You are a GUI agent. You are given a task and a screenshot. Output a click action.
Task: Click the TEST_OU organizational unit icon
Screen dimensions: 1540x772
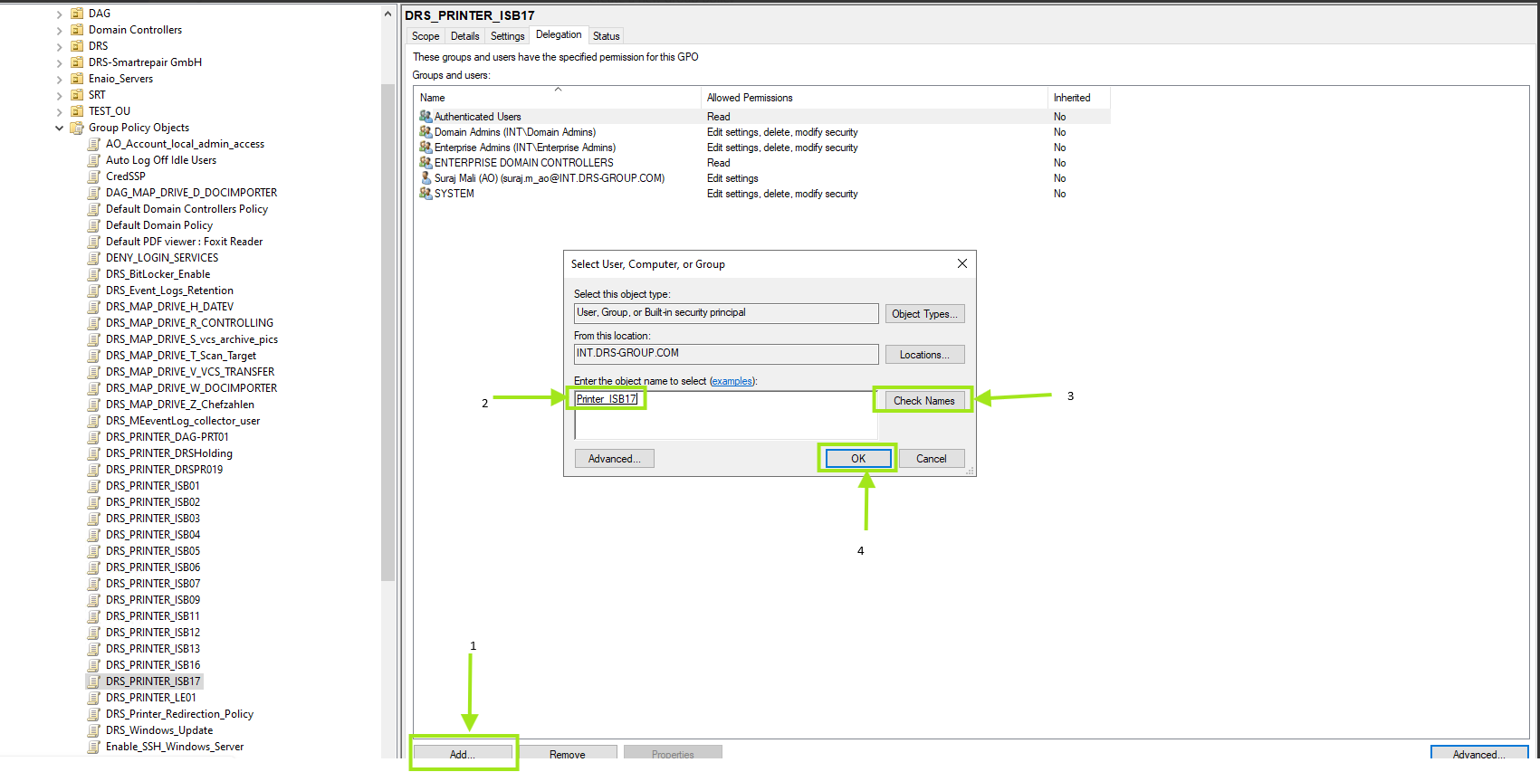click(78, 111)
